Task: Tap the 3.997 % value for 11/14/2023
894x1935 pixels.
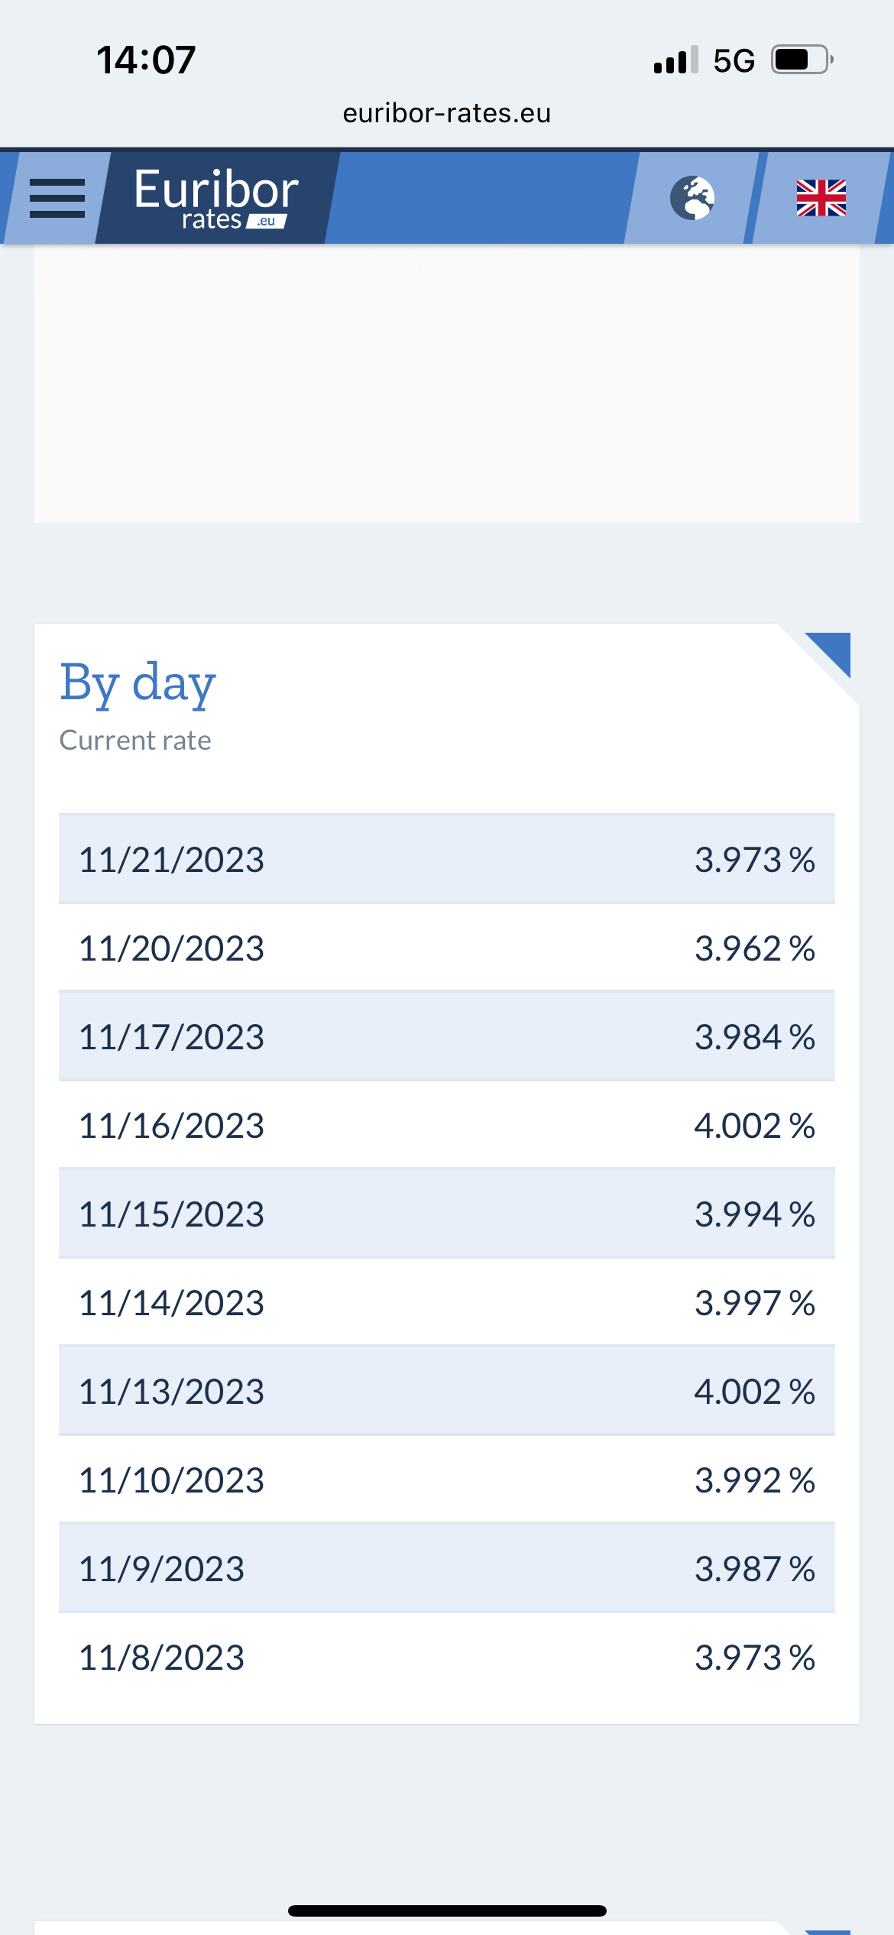Action: tap(754, 1303)
